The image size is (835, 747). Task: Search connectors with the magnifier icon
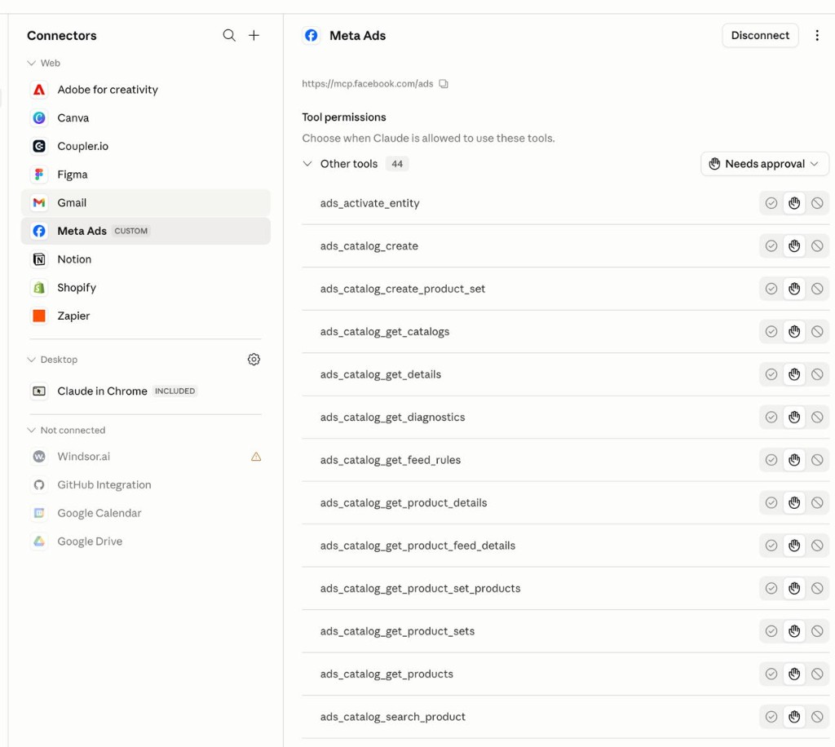tap(229, 35)
